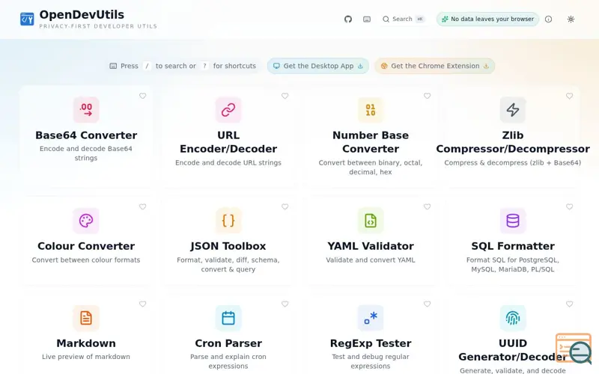Click the RegExp Tester asterisk icon
The image size is (599, 374).
pyautogui.click(x=371, y=317)
